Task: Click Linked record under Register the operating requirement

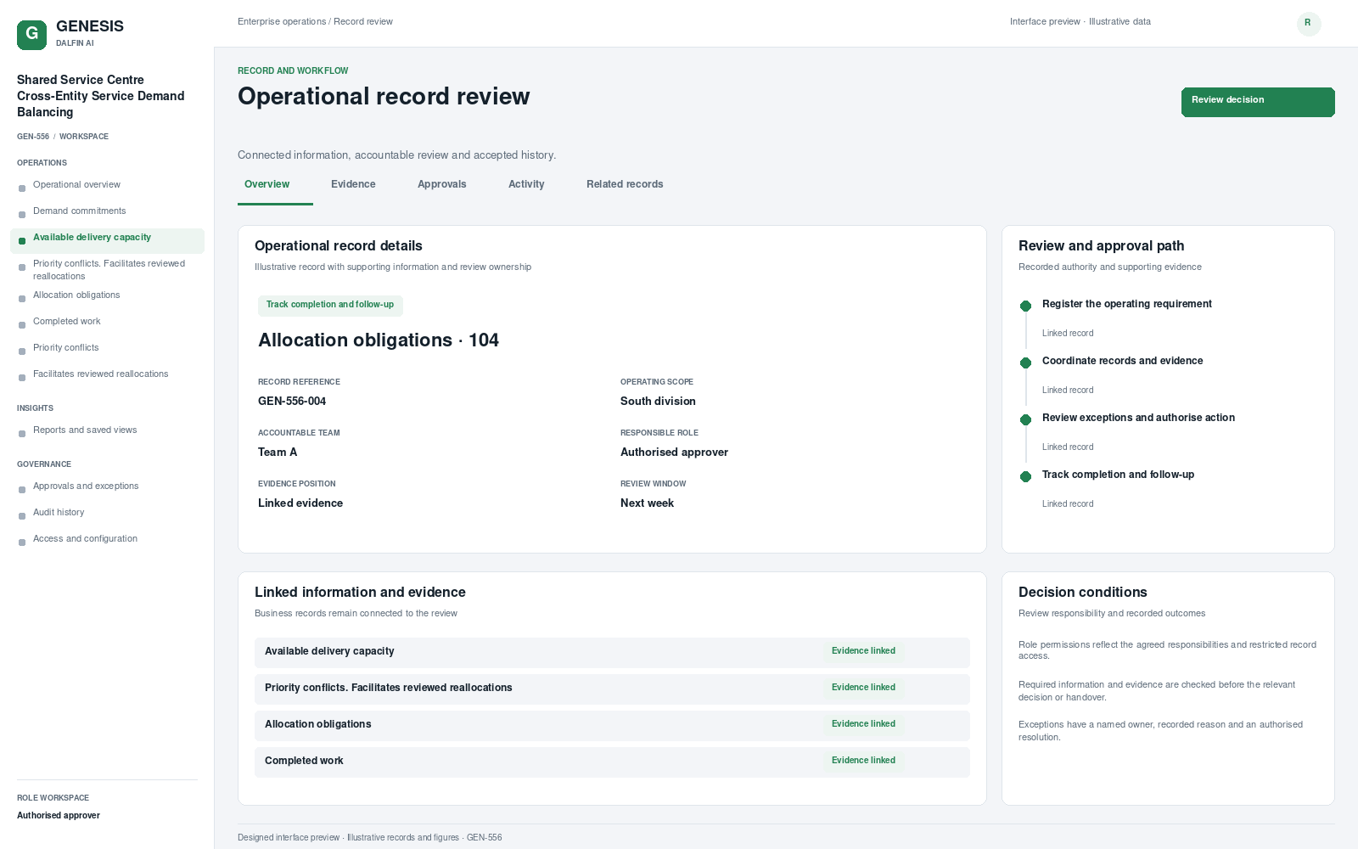Action: 1068,334
